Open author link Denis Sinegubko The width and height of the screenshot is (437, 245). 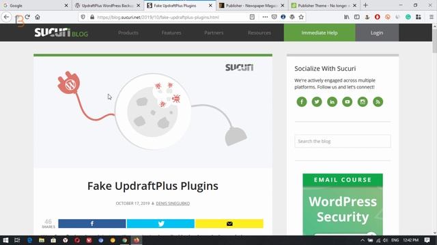tap(173, 203)
